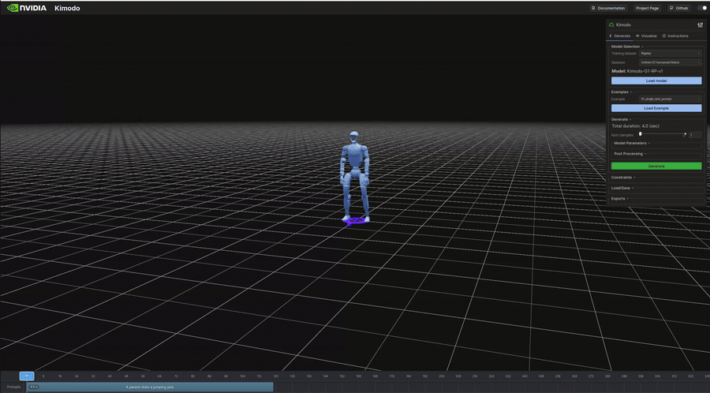Open the sliders settings icon in the Kimodo panel
The width and height of the screenshot is (710, 393).
point(700,25)
